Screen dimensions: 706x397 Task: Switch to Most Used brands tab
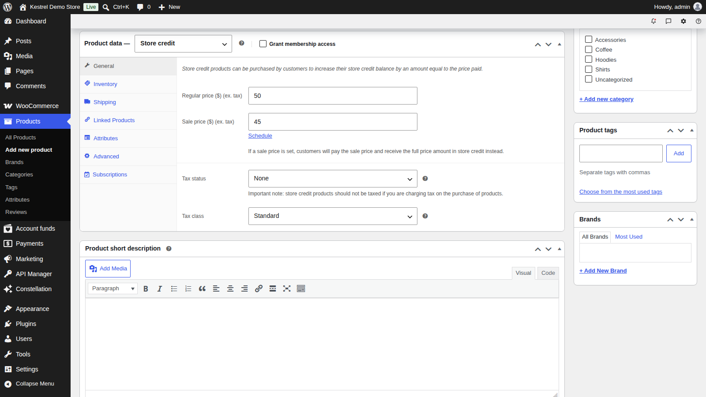pyautogui.click(x=629, y=237)
